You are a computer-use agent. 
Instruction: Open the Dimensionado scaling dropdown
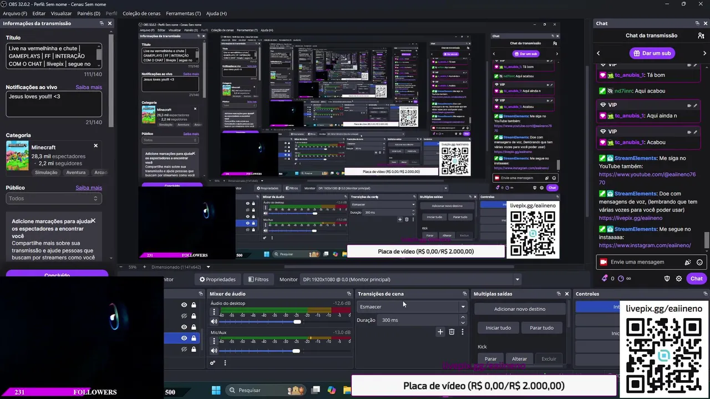click(181, 267)
